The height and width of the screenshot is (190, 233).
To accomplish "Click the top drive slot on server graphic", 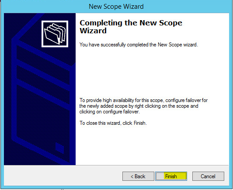I will click(43, 56).
